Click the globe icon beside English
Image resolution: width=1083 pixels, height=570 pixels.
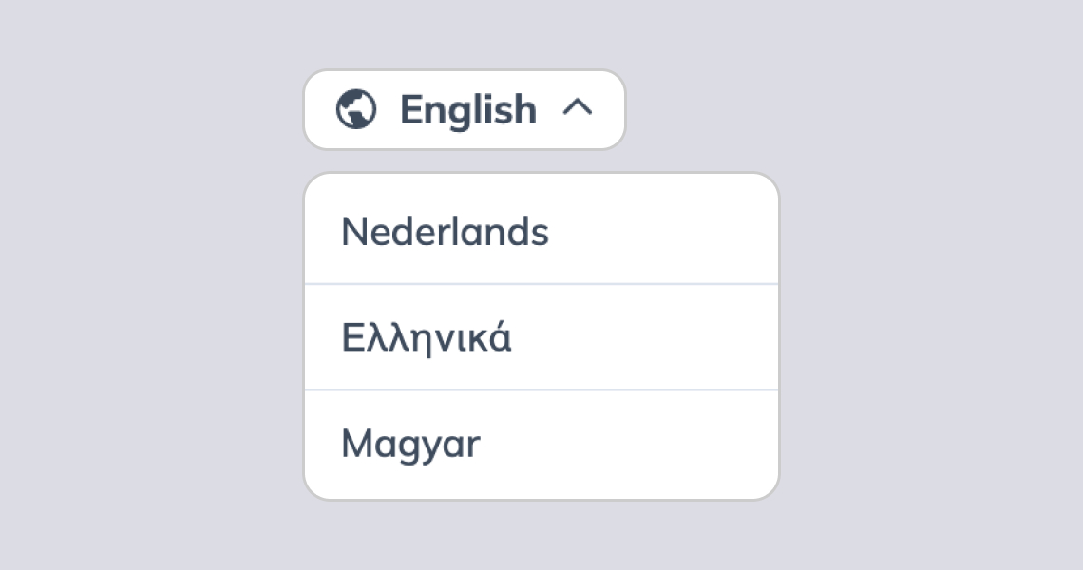[356, 109]
